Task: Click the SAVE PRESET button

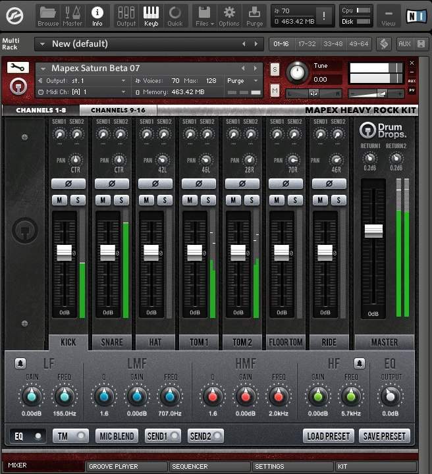Action: [385, 436]
